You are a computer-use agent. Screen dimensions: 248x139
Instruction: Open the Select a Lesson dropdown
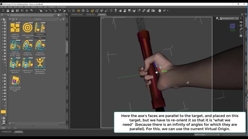coord(207,135)
